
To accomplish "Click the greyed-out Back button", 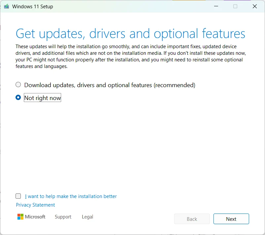I will pyautogui.click(x=192, y=219).
